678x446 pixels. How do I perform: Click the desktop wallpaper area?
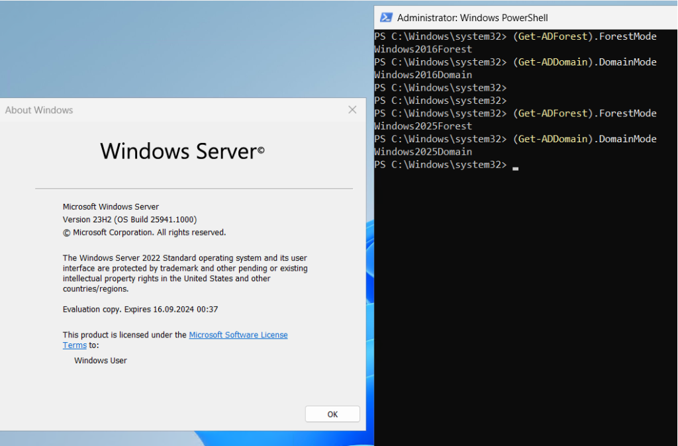click(185, 50)
